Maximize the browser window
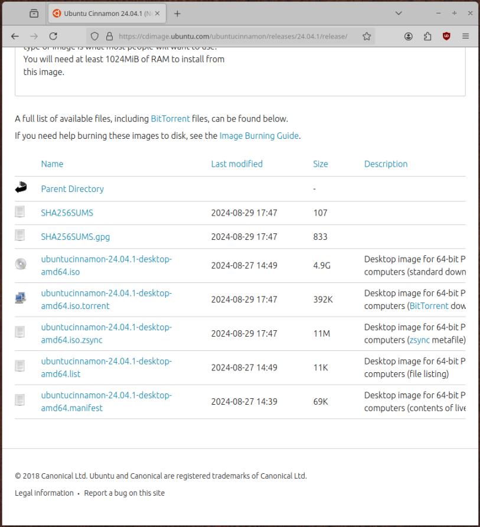The image size is (480, 527). (455, 14)
